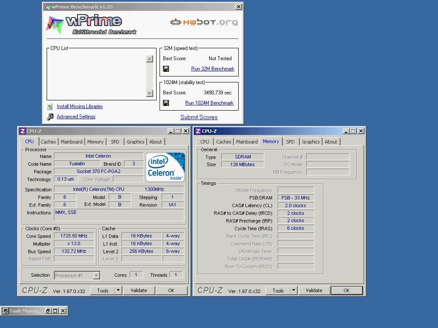Image resolution: width=438 pixels, height=328 pixels.
Task: Open About tab in left CPU-Z
Action: coord(156,142)
